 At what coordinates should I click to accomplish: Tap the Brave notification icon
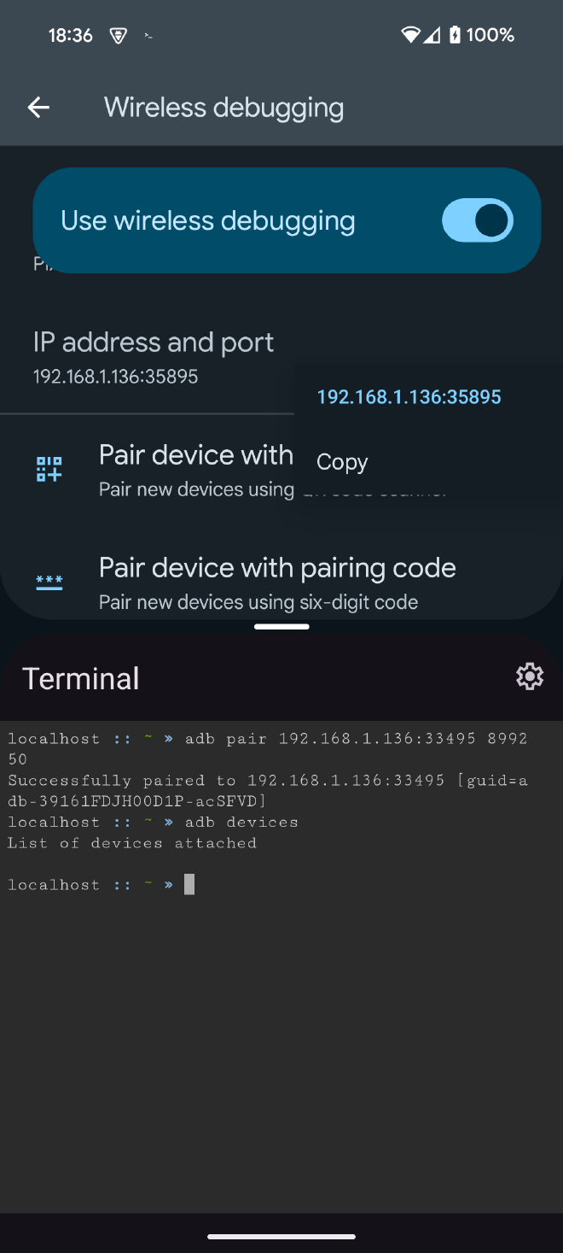119,36
